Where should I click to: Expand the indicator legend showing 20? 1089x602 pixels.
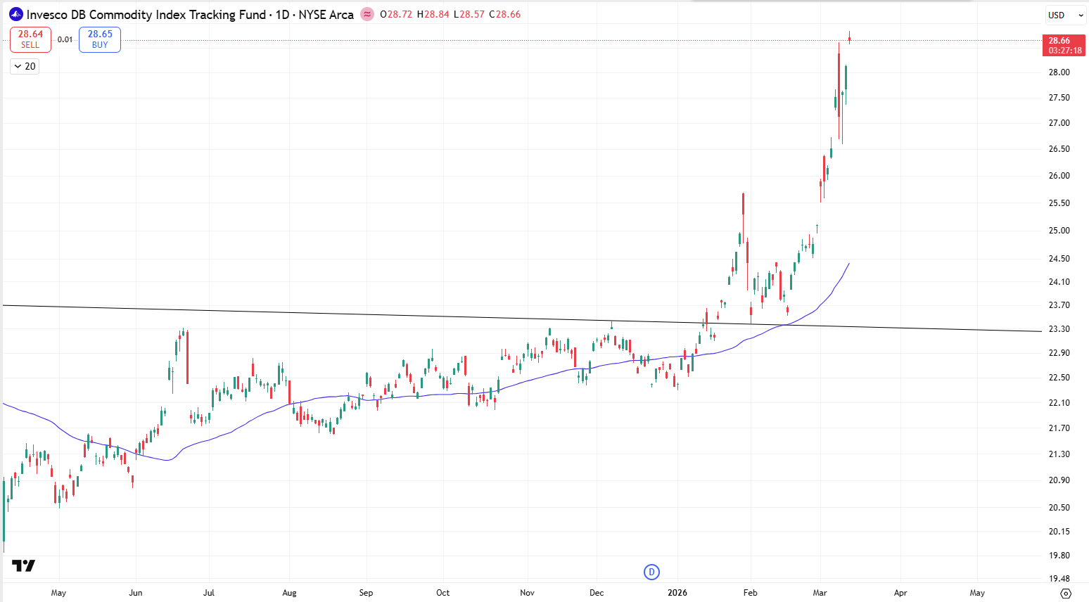25,66
